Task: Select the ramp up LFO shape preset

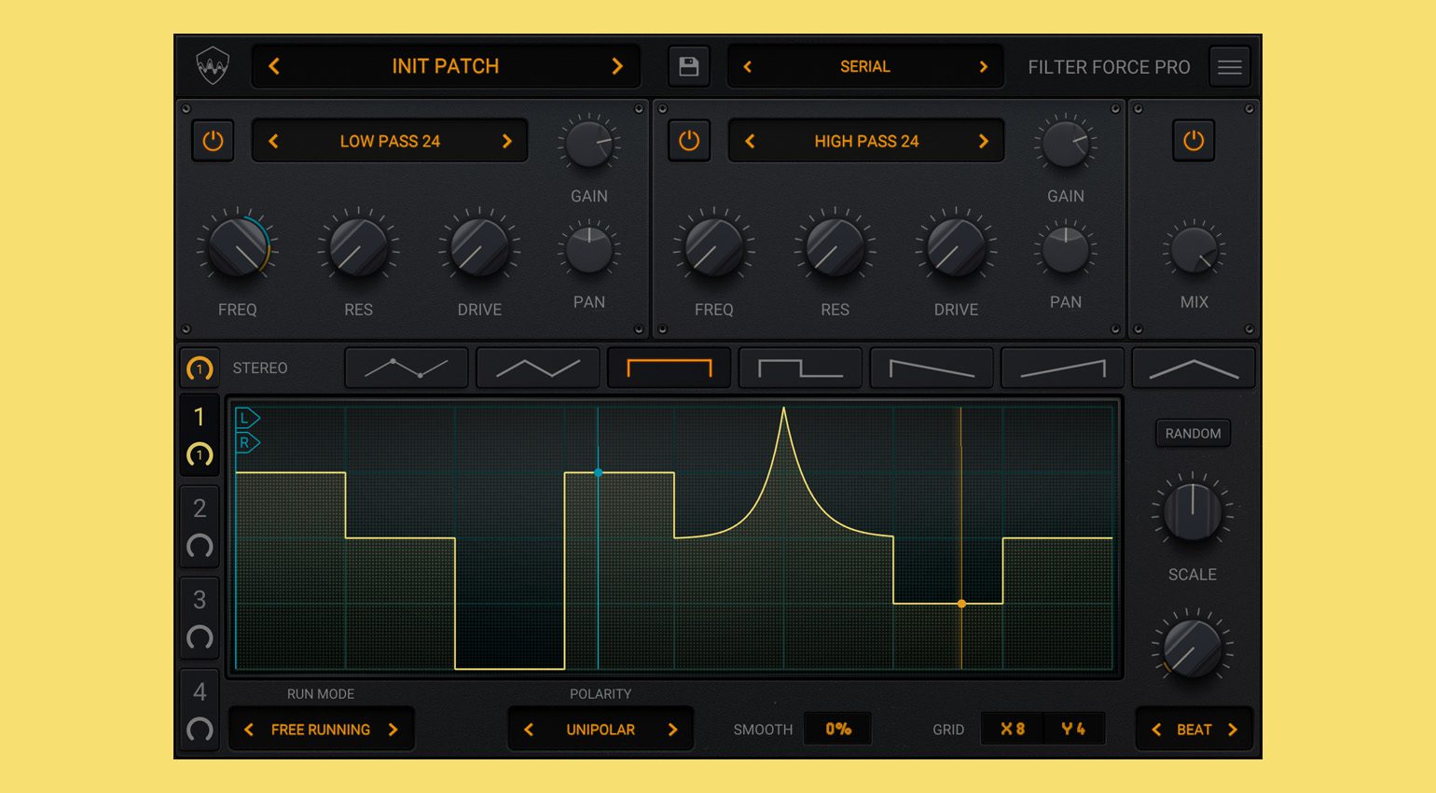Action: (x=1063, y=368)
